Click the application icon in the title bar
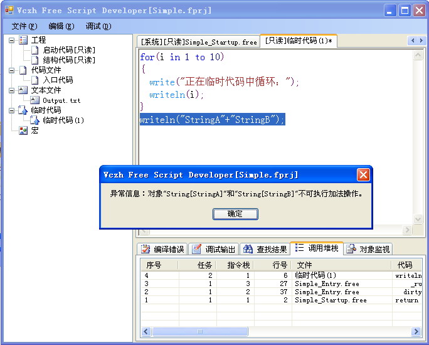This screenshot has height=345, width=429. coord(9,11)
